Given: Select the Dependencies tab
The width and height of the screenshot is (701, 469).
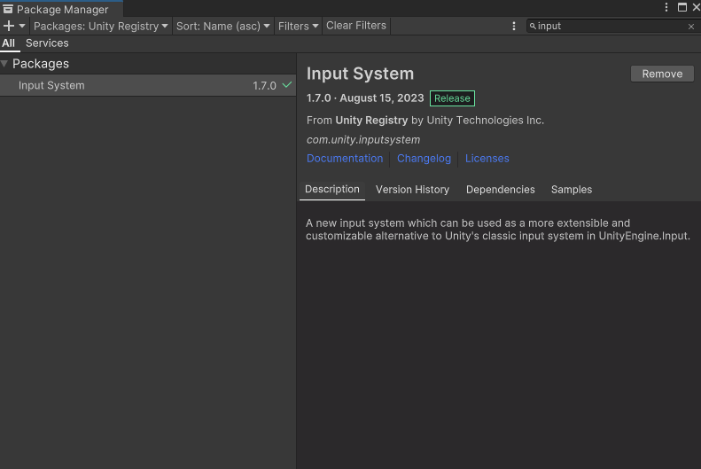Looking at the screenshot, I should [x=500, y=190].
